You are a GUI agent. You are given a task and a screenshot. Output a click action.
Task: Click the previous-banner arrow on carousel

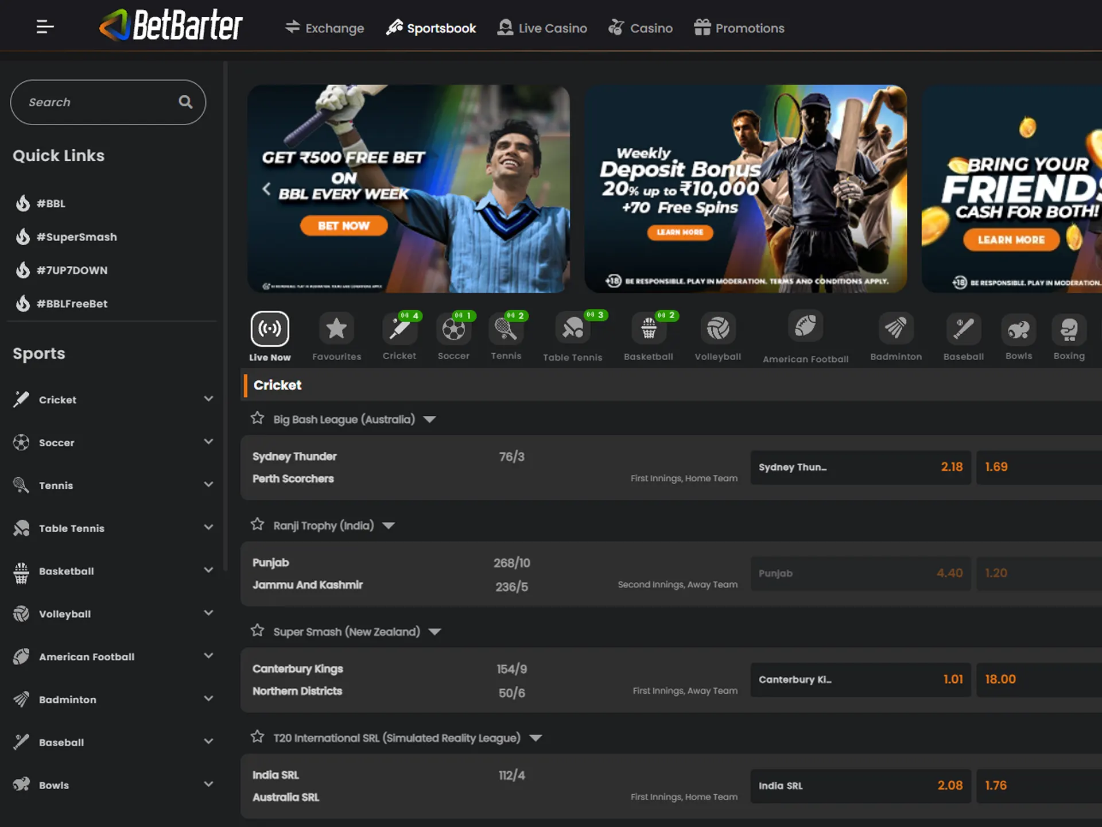pyautogui.click(x=266, y=188)
